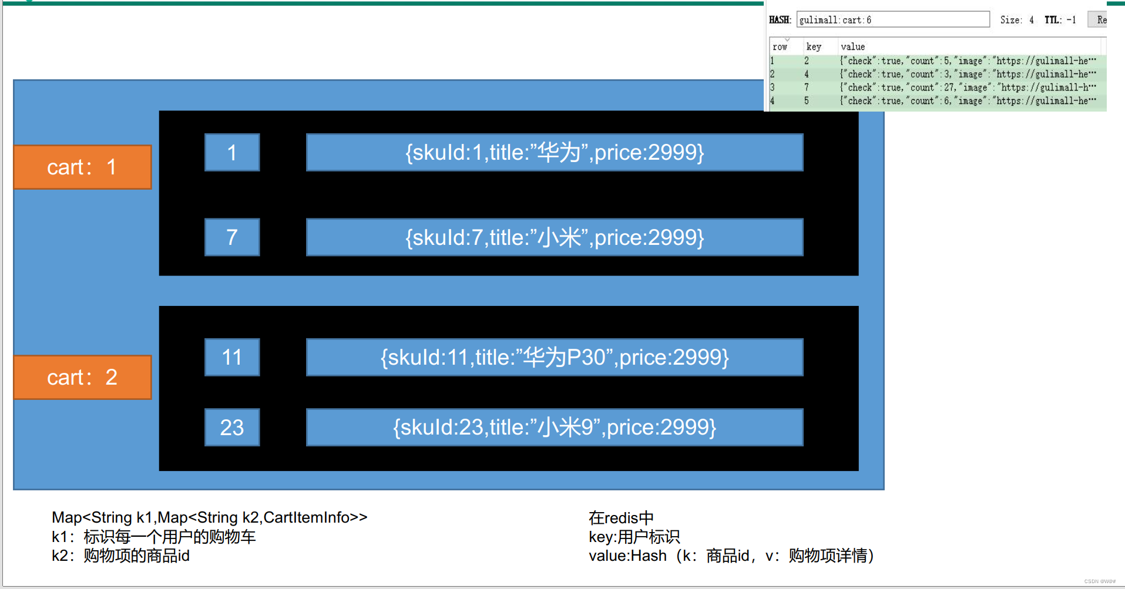Click the value cell containing count:3
Screen dimensions: 1125x589
tap(968, 74)
